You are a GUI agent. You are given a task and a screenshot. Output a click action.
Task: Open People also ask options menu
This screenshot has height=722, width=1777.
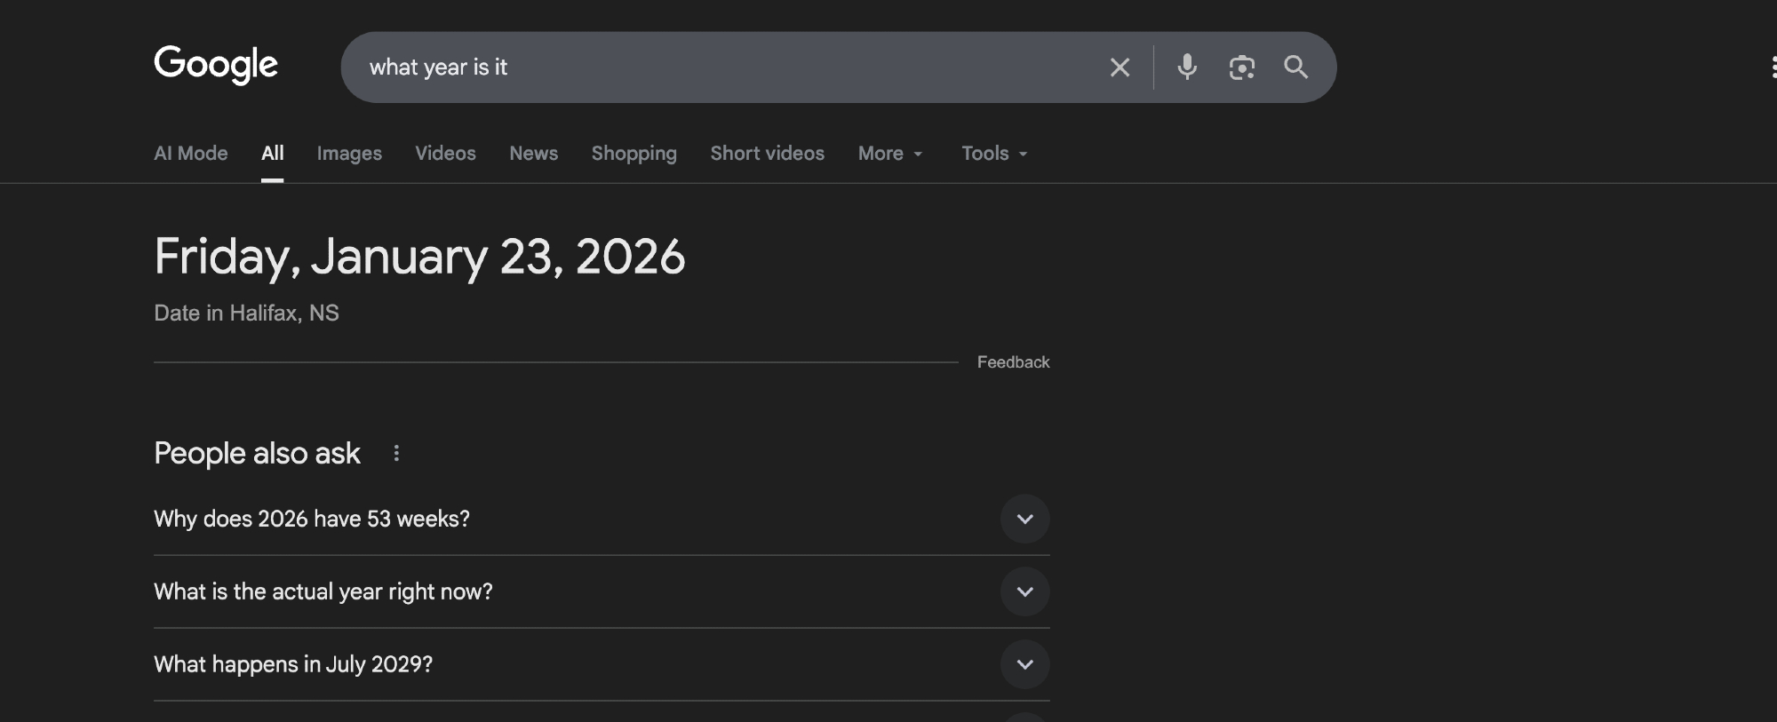[x=396, y=454]
